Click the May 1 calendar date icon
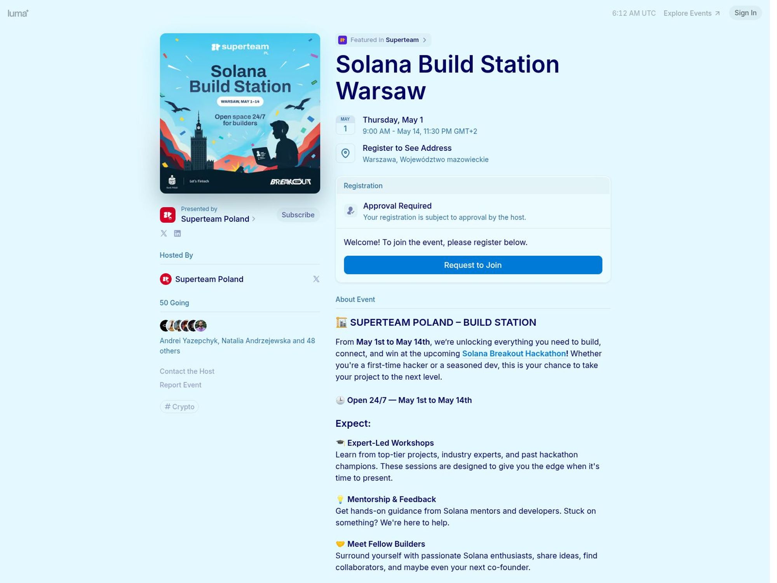The image size is (777, 583). tap(345, 125)
